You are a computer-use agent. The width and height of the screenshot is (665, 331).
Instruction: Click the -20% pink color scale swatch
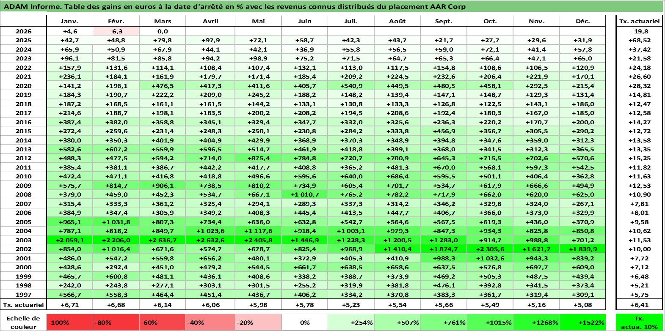258,322
